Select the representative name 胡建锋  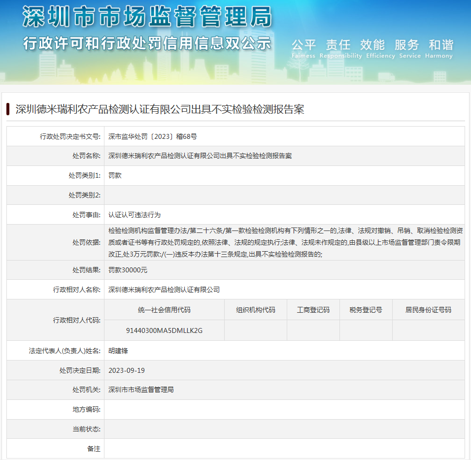(118, 351)
